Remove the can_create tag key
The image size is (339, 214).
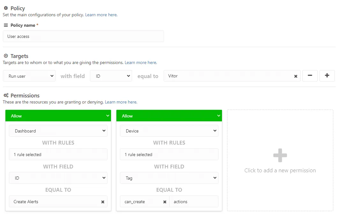click(x=165, y=202)
